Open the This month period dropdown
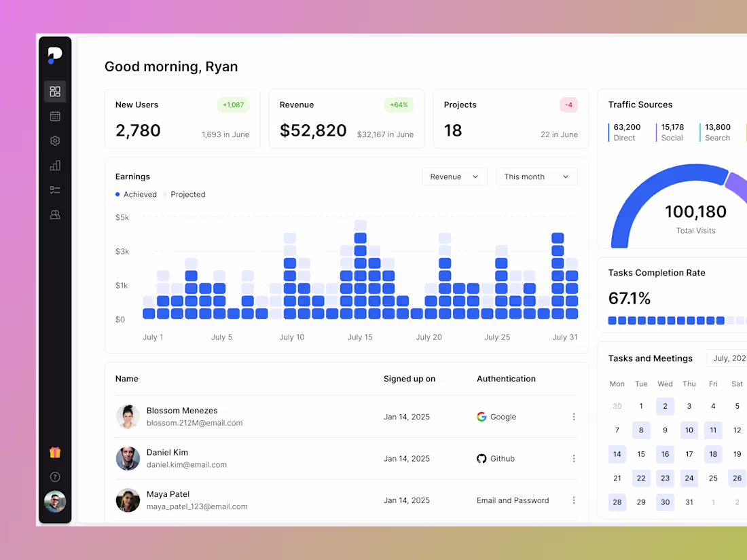Screen dimensions: 747x560 (x=536, y=176)
